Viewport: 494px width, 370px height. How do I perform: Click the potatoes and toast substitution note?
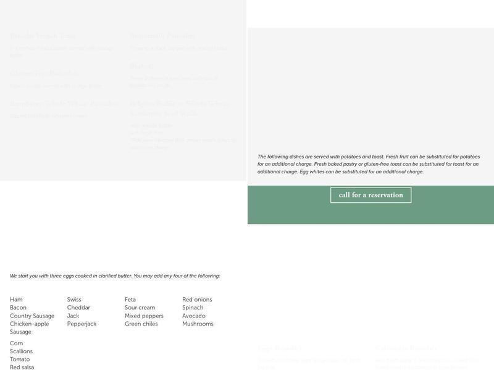[x=369, y=164]
